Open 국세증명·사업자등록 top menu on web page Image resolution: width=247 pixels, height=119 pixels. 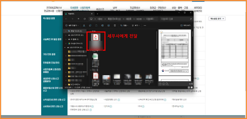[x=80, y=9]
